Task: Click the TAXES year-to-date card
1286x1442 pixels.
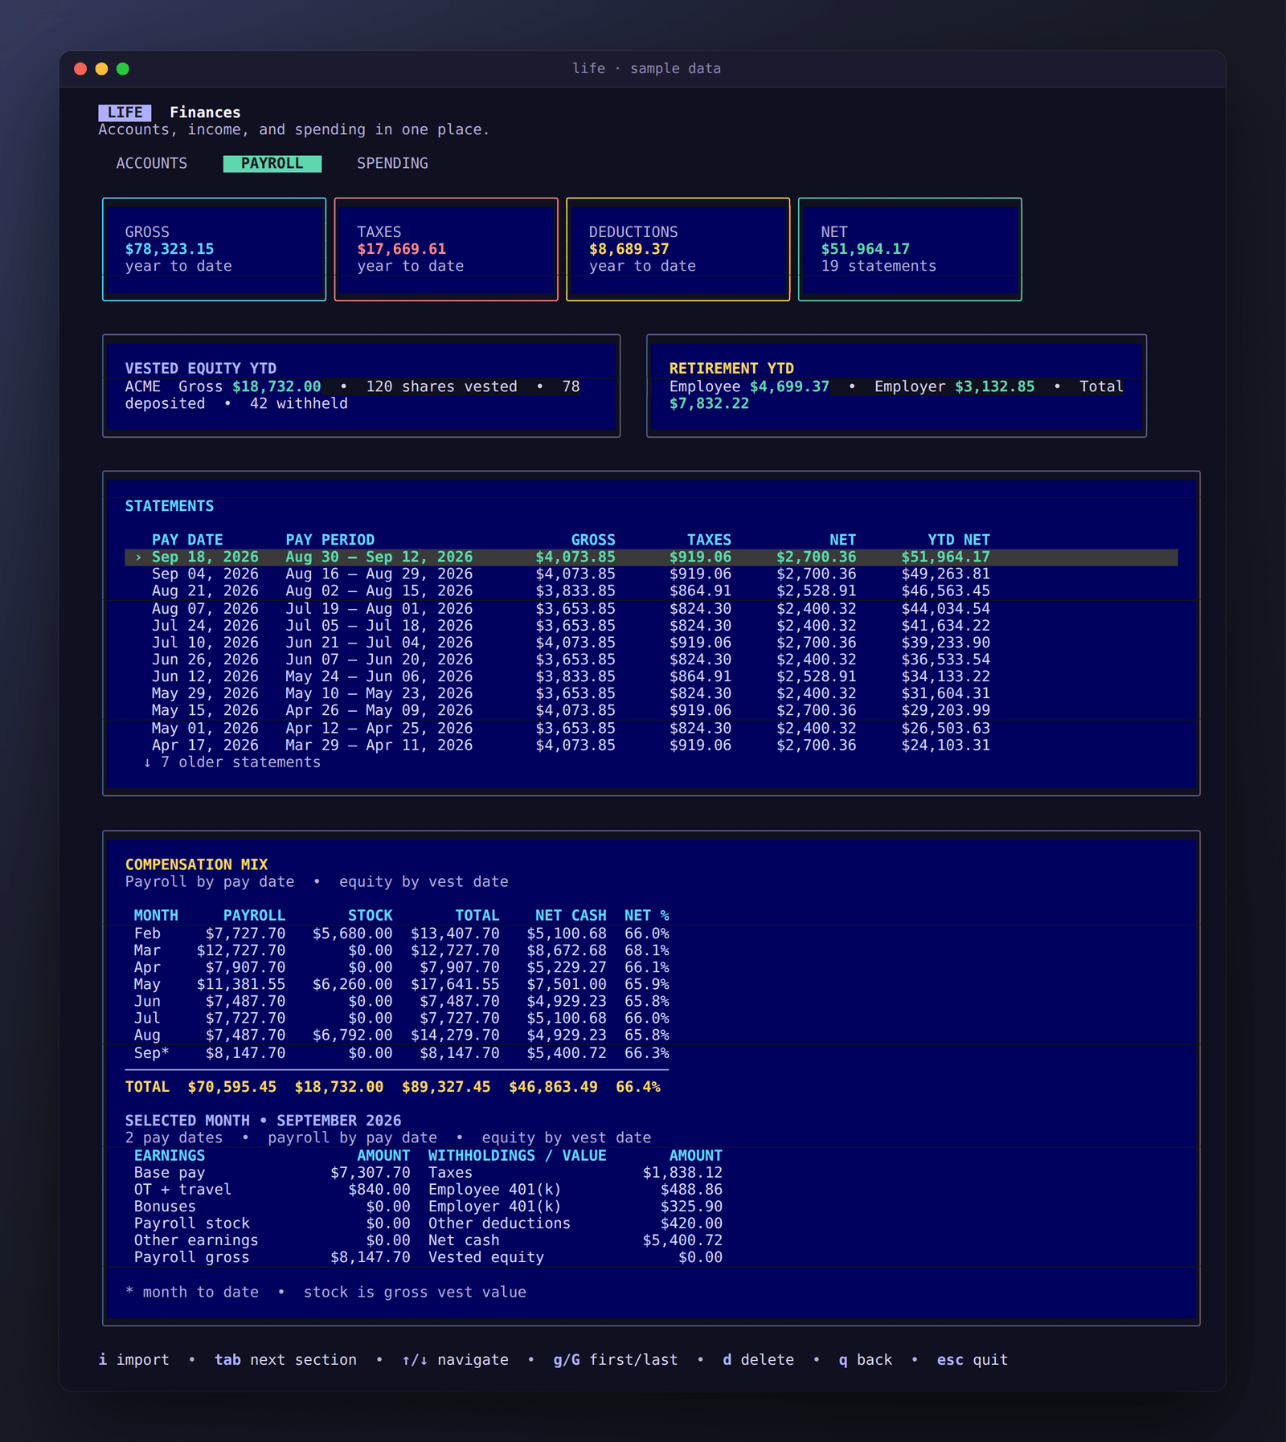Action: pos(446,249)
